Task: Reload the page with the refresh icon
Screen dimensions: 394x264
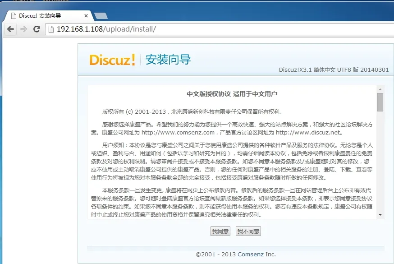Action: [37, 29]
